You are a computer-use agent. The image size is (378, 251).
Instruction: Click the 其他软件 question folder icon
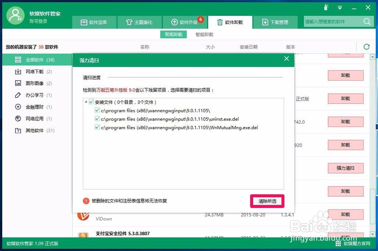tap(18, 130)
